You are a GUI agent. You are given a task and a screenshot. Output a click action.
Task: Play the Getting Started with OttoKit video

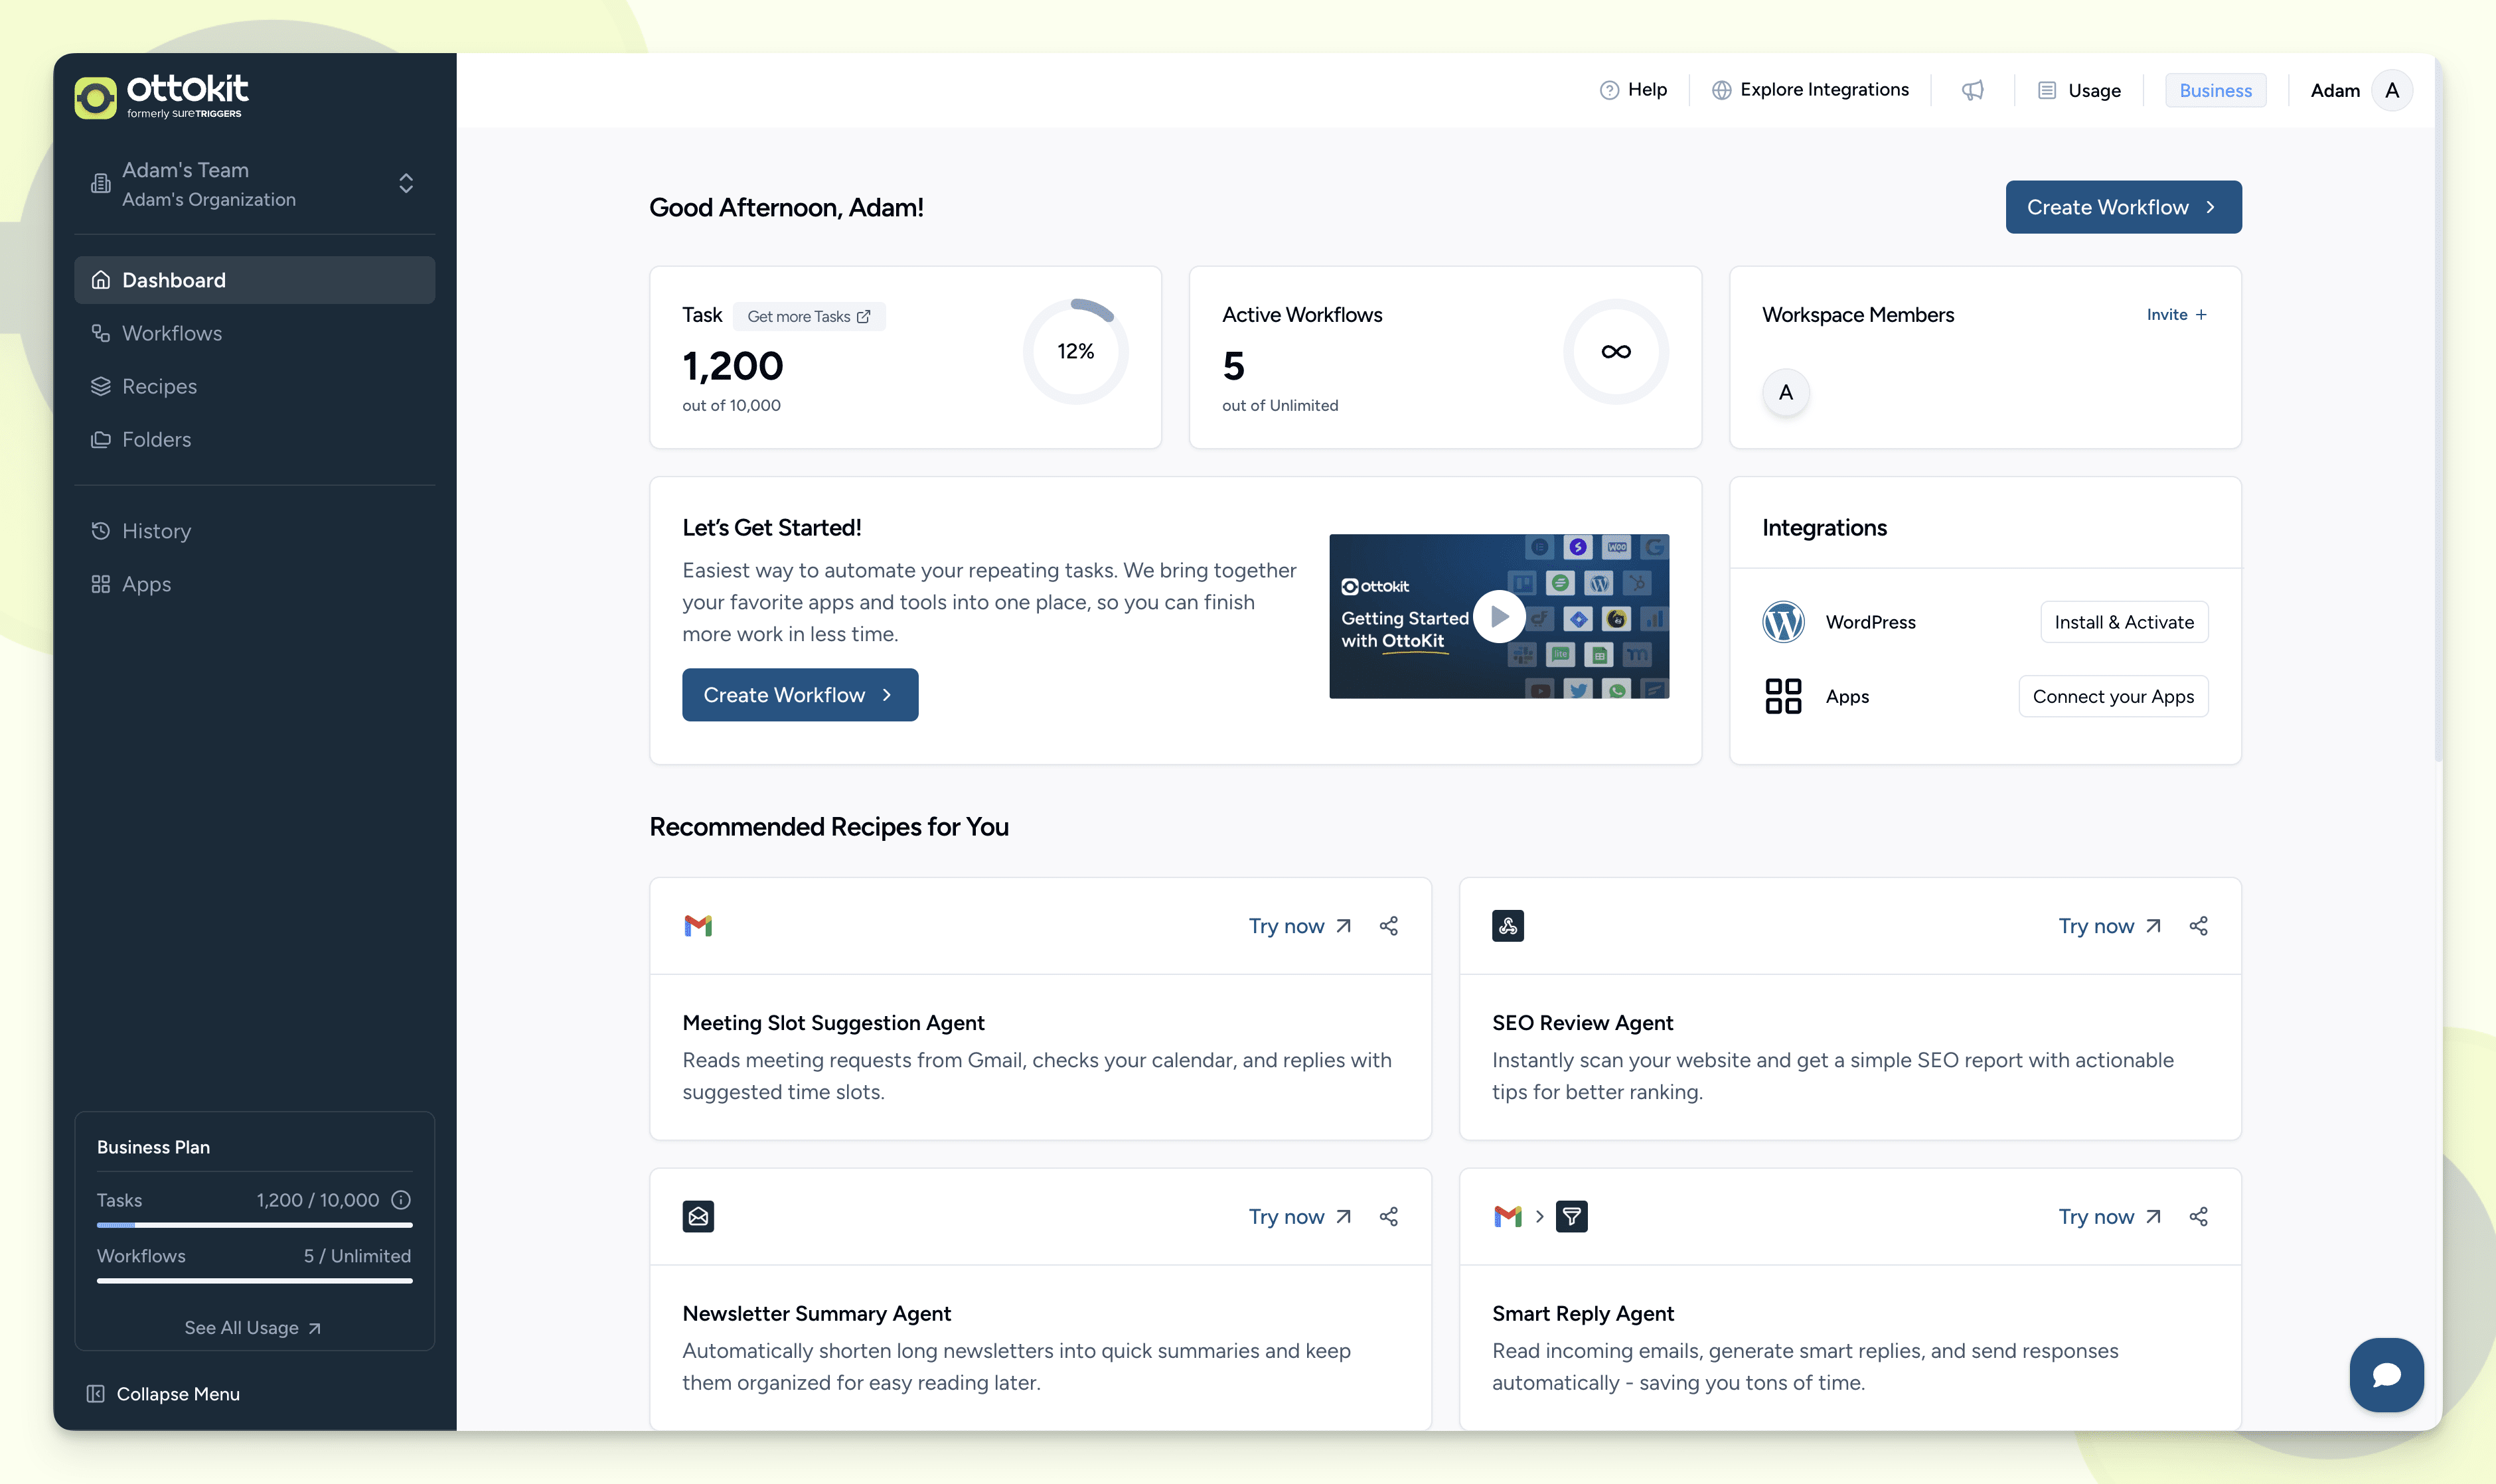[x=1498, y=616]
